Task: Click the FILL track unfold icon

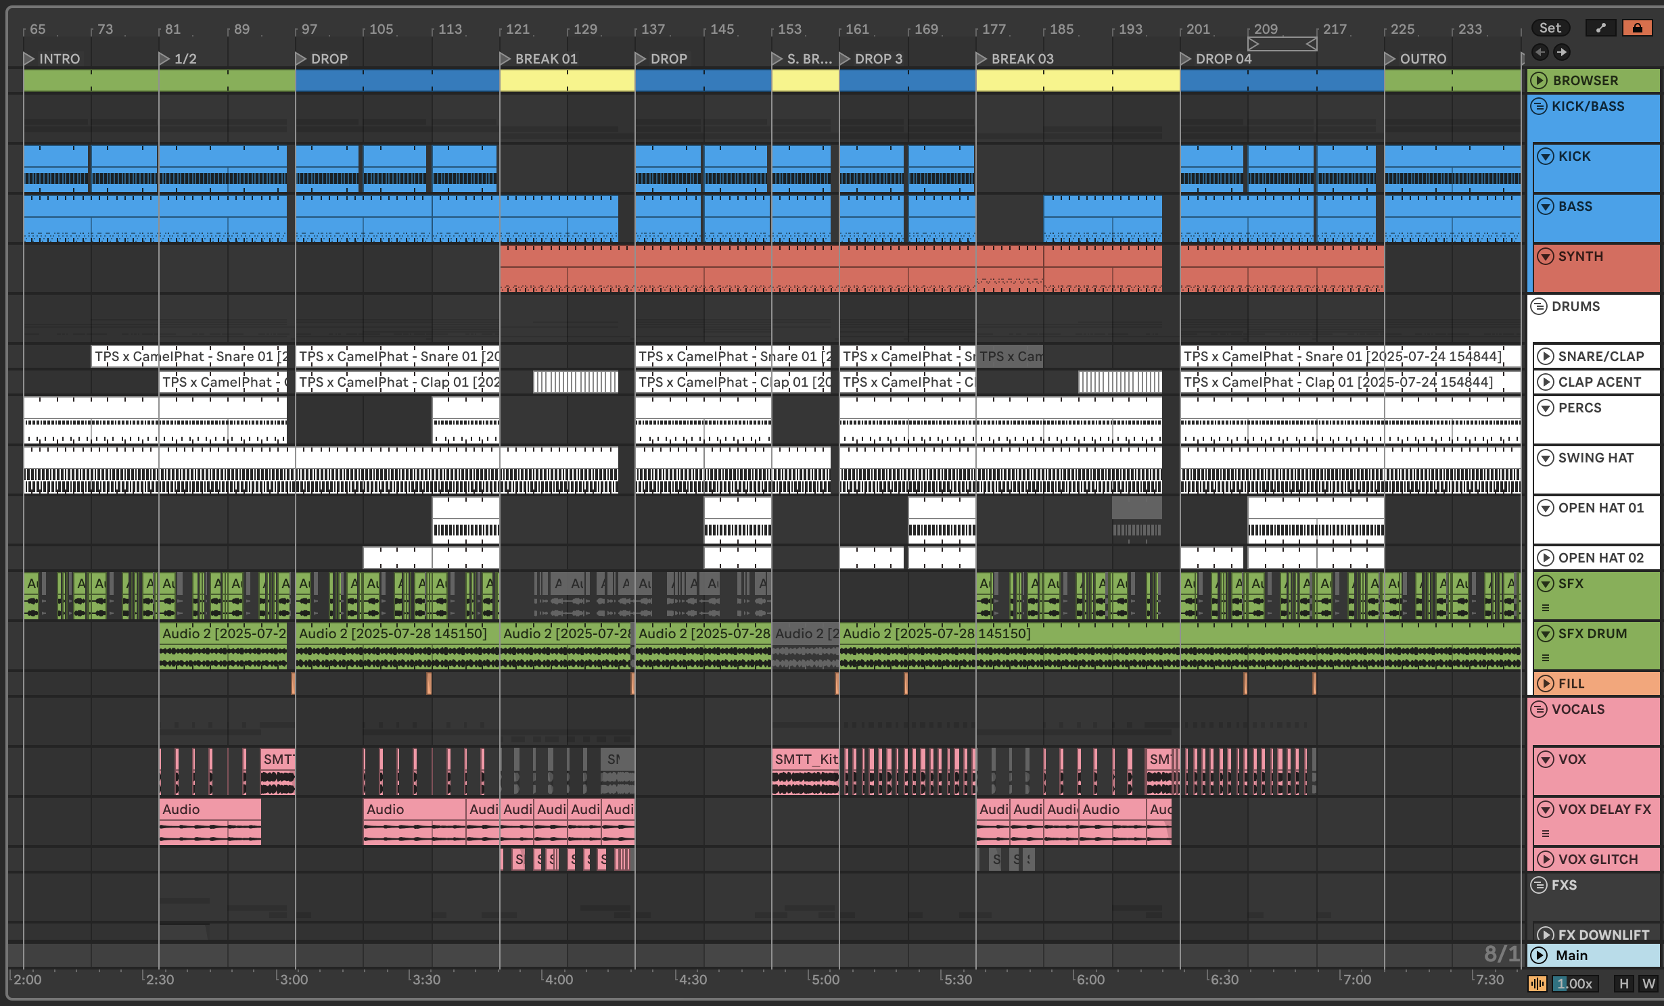Action: [x=1546, y=684]
